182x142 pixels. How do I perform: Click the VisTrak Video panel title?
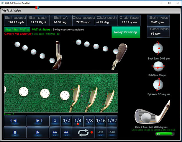tap(12, 11)
